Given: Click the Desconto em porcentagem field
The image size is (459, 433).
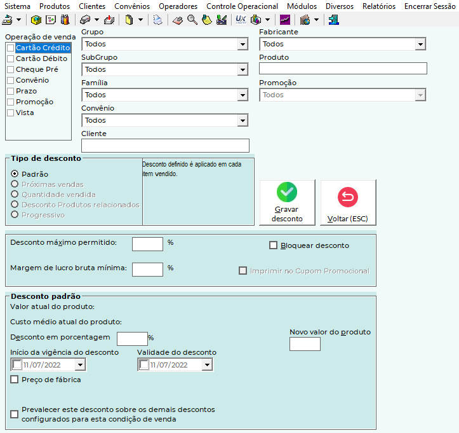Looking at the screenshot, I should [132, 339].
